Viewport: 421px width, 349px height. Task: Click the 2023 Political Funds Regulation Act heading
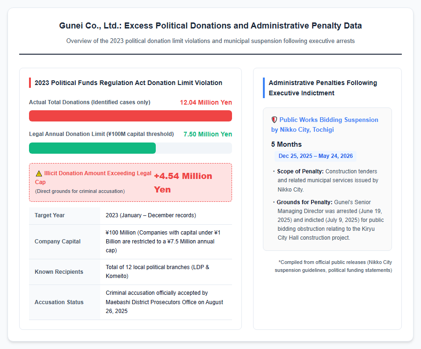click(128, 83)
